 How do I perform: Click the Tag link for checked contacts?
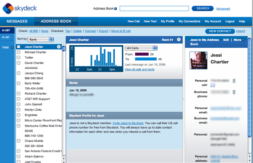coord(68,31)
